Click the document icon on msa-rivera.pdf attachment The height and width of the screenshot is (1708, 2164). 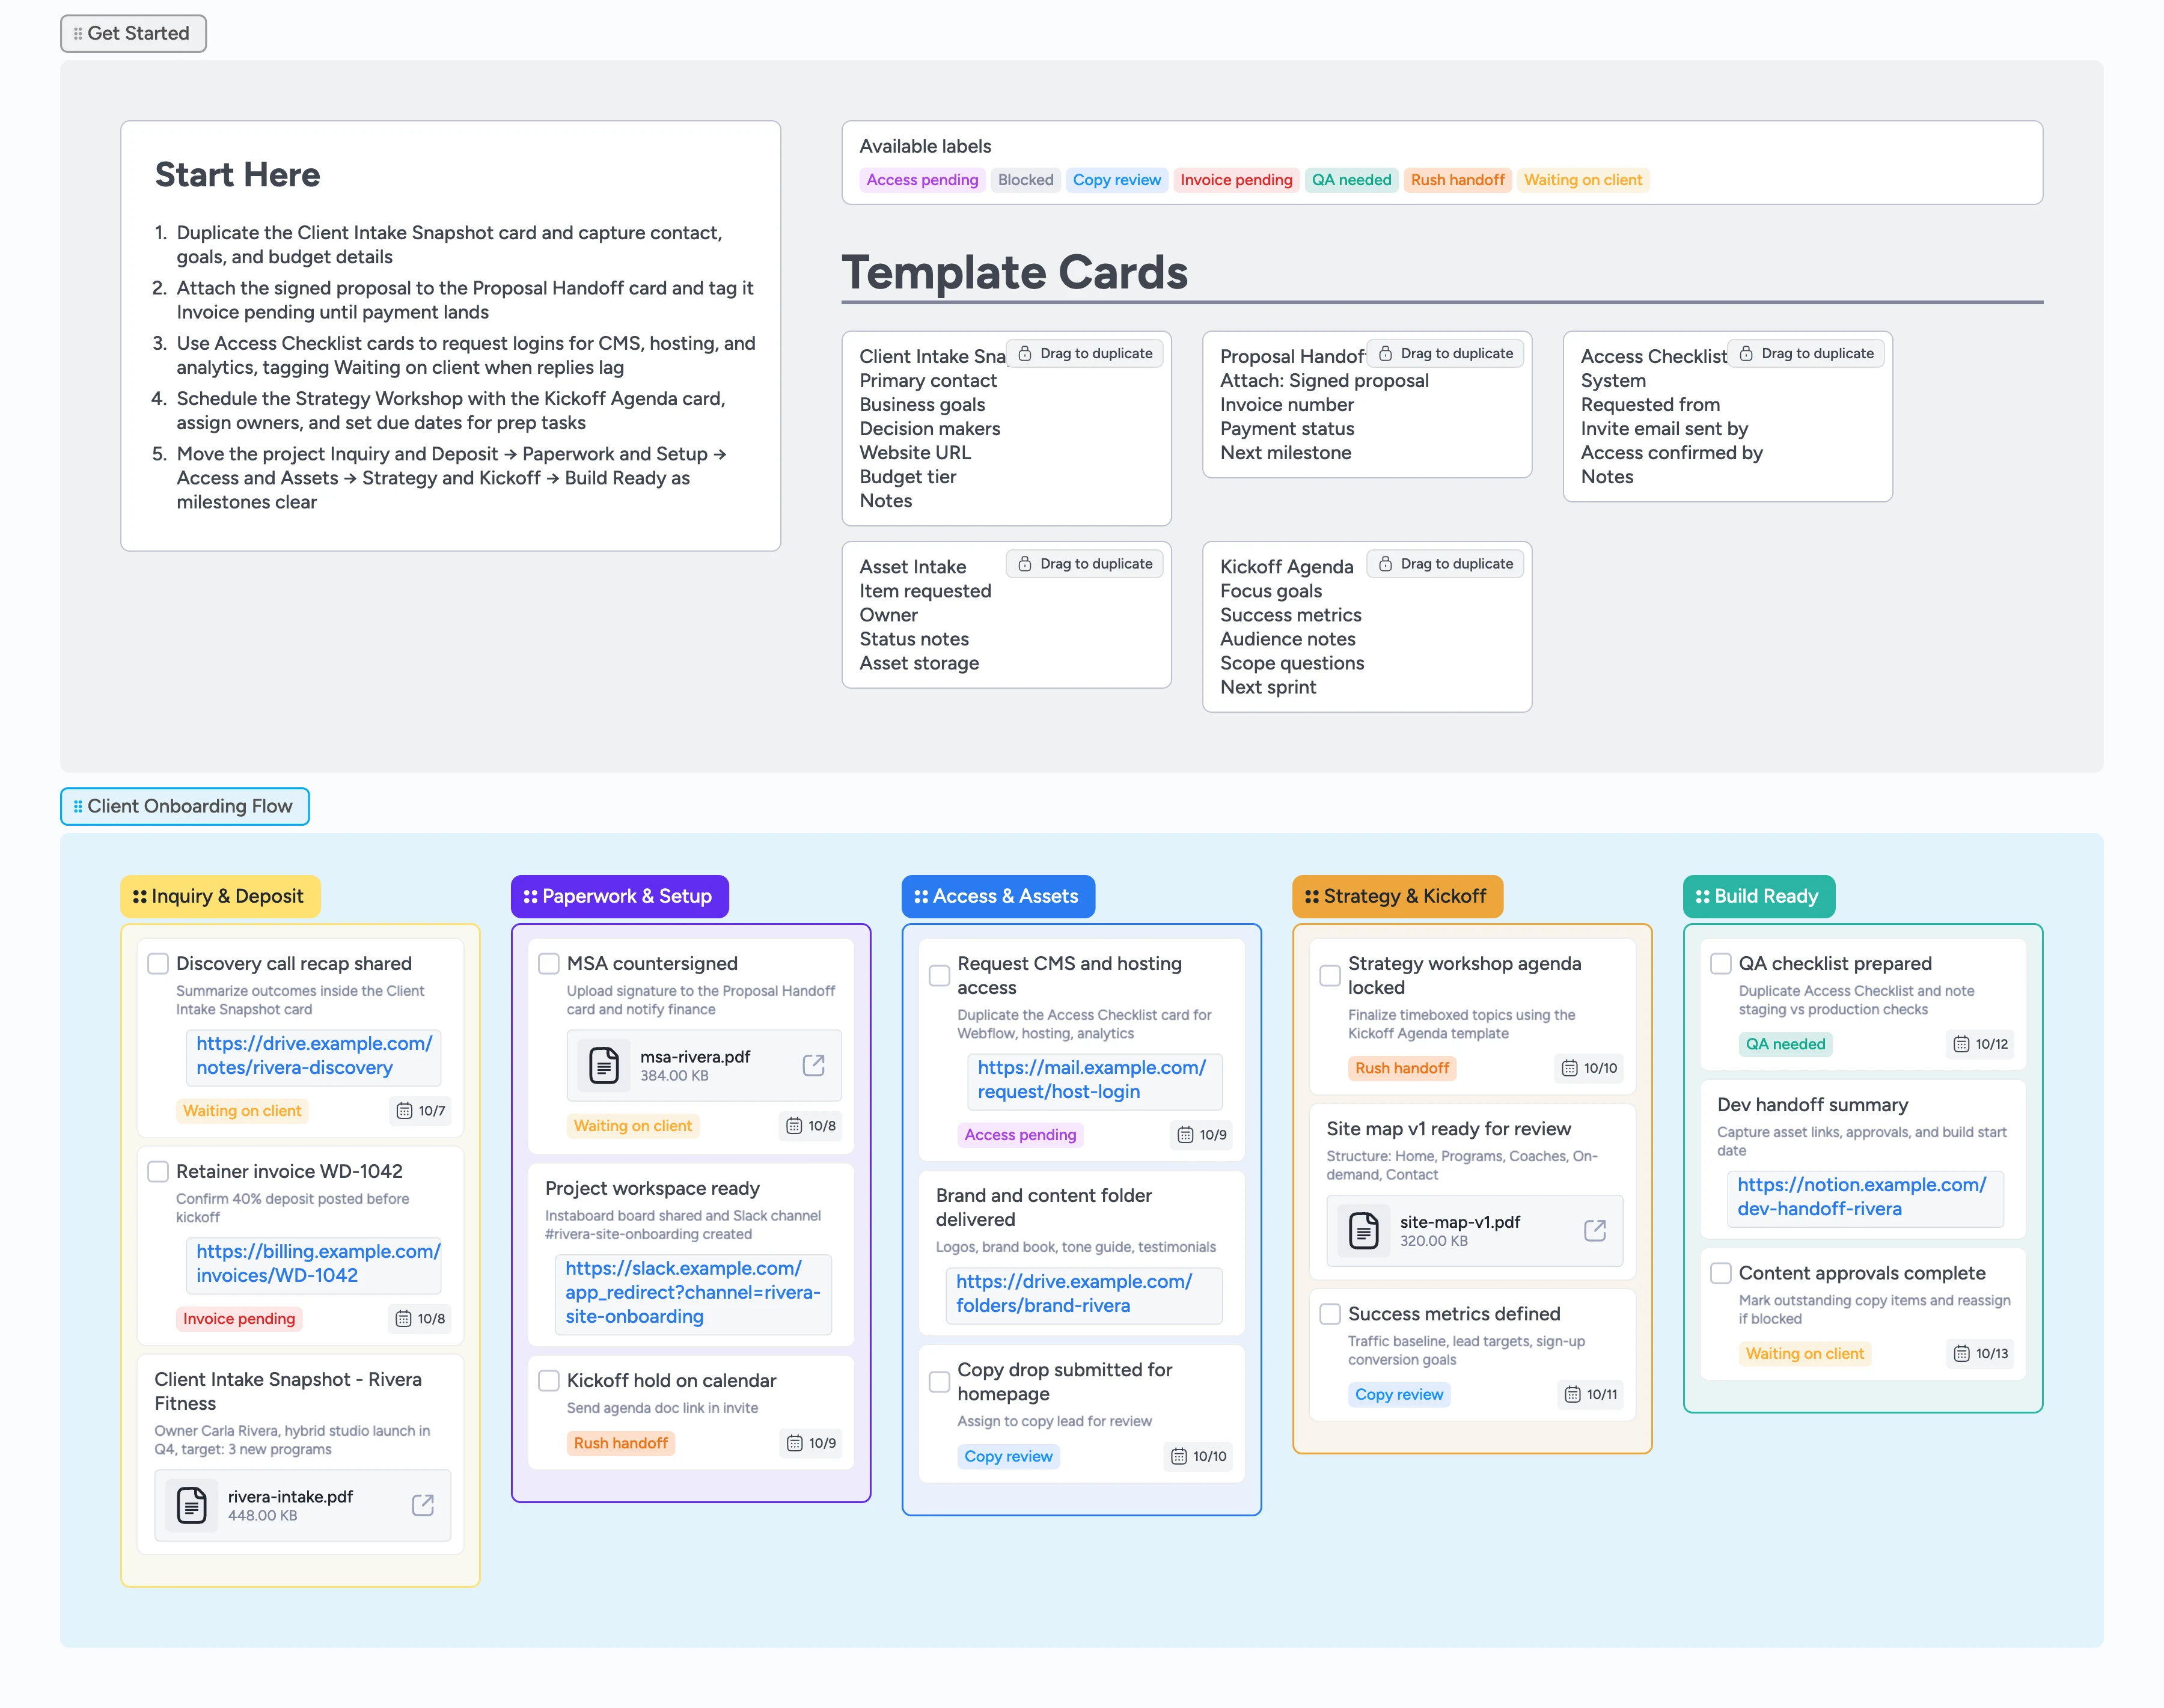[604, 1065]
